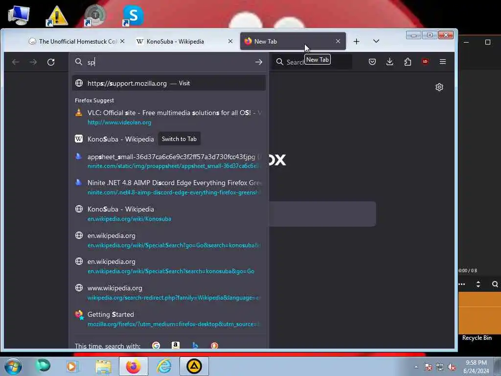Search this time with Bing icon
501x376 pixels.
click(195, 345)
